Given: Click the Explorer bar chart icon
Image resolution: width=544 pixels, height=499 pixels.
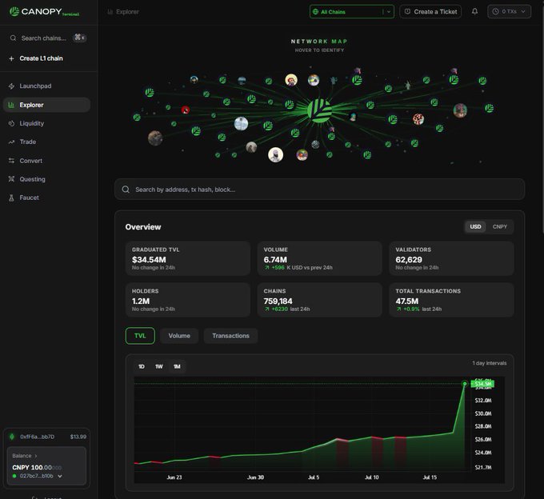Looking at the screenshot, I should pyautogui.click(x=11, y=105).
